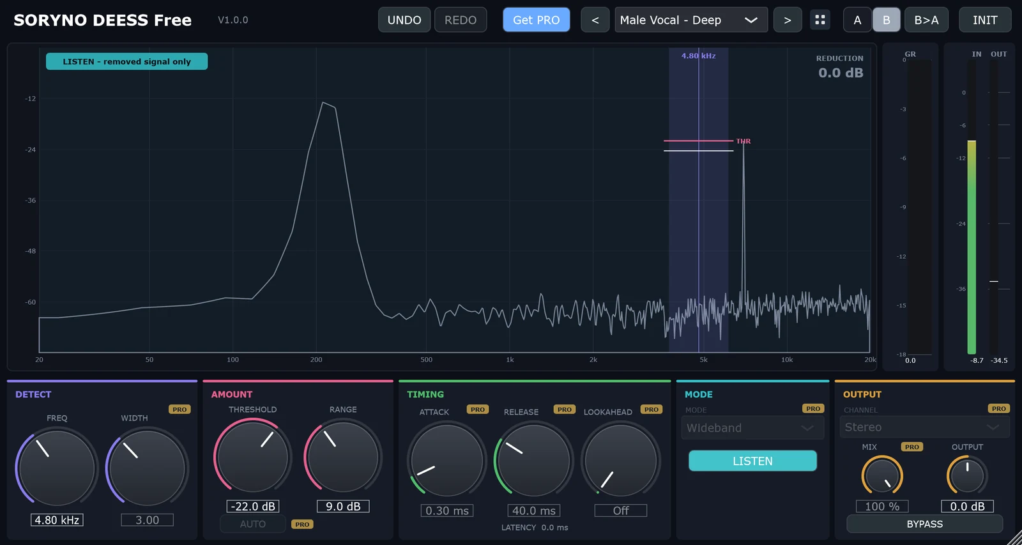Click the IN level meter
Viewport: 1022px width, 545px height.
pyautogui.click(x=972, y=207)
